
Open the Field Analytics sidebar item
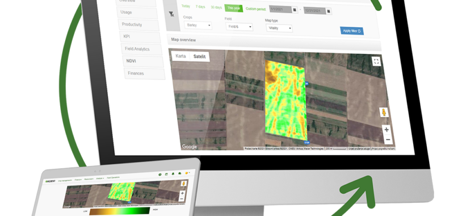click(141, 49)
